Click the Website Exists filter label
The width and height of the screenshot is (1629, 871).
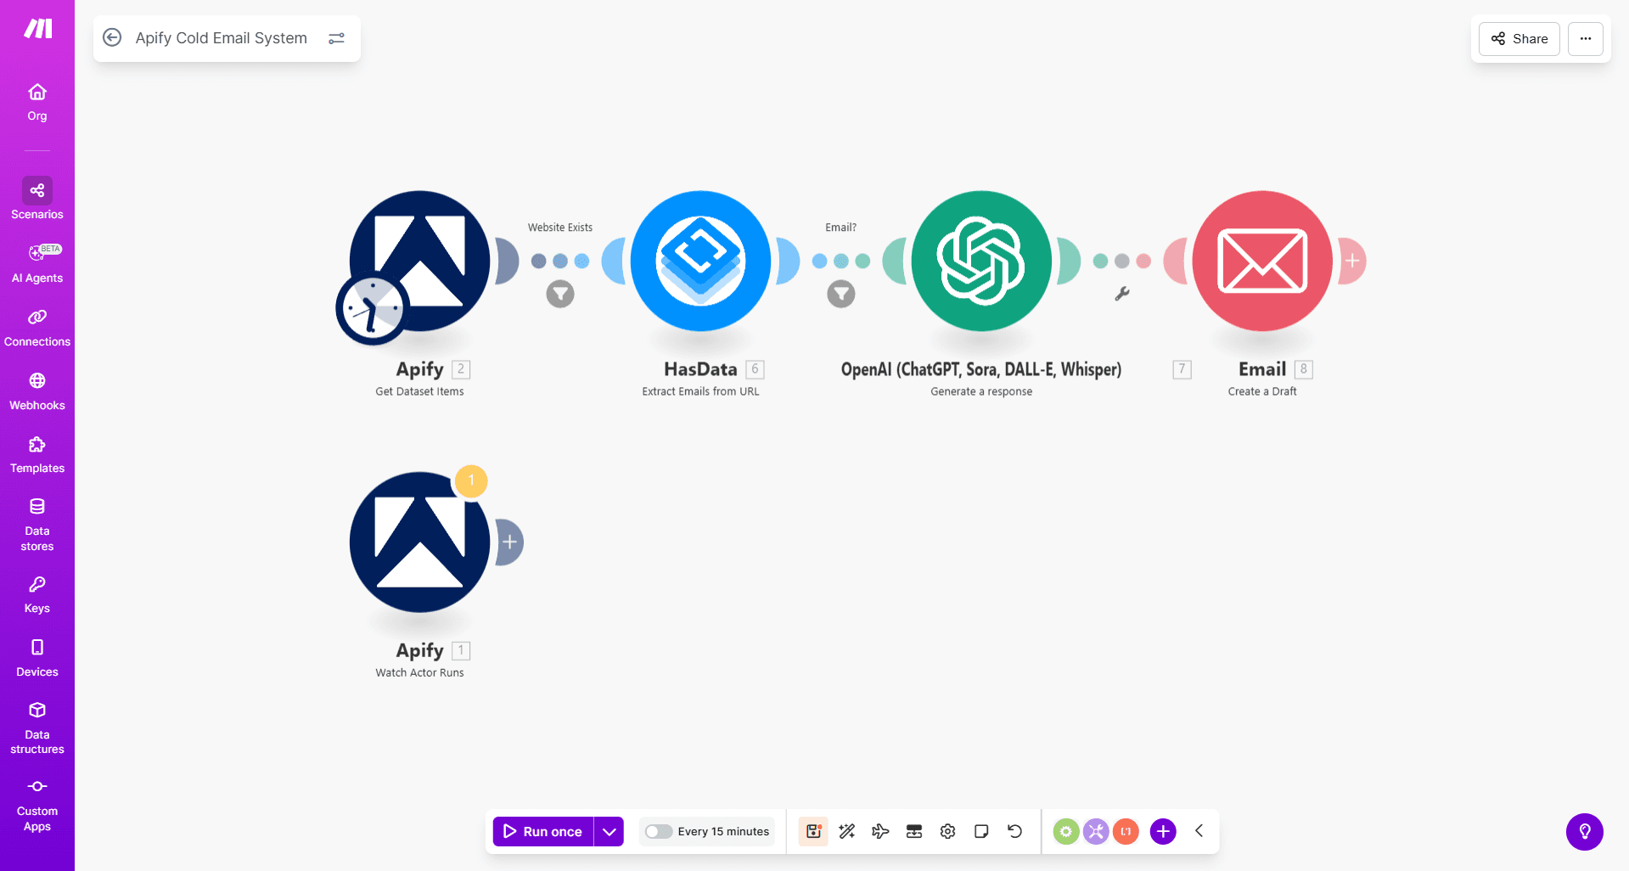(x=560, y=228)
